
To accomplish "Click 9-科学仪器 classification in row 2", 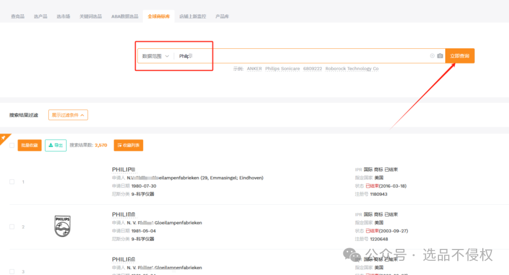I will 143,239.
